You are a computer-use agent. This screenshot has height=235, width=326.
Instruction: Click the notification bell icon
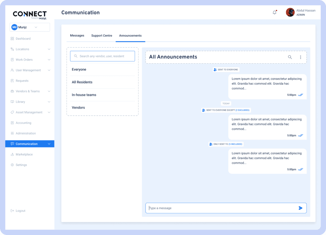[x=274, y=12]
